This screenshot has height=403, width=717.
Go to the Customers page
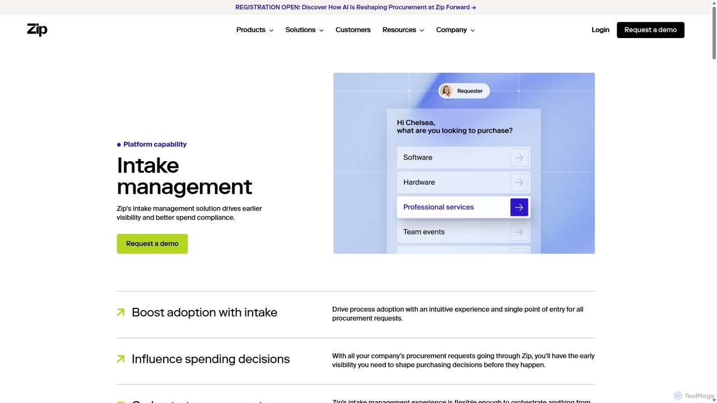(353, 30)
